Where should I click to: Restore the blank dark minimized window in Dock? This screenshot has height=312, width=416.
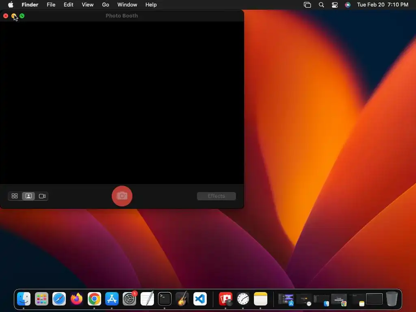374,299
